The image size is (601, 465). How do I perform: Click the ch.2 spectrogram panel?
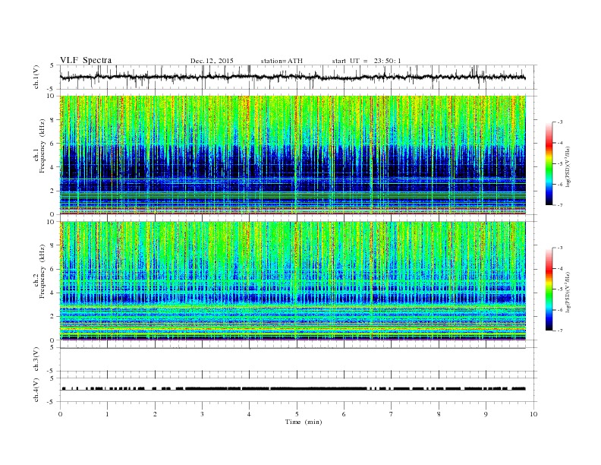click(293, 281)
